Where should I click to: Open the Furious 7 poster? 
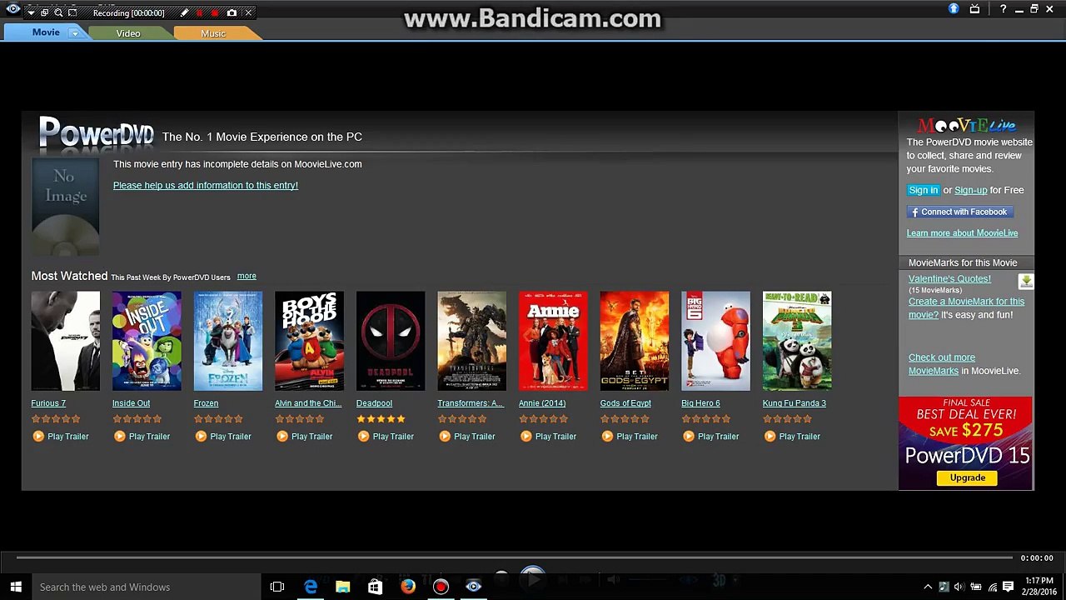(65, 341)
